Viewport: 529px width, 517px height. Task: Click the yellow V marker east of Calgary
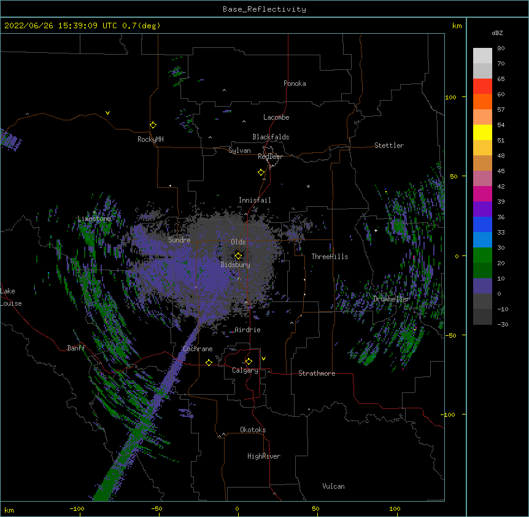point(263,359)
